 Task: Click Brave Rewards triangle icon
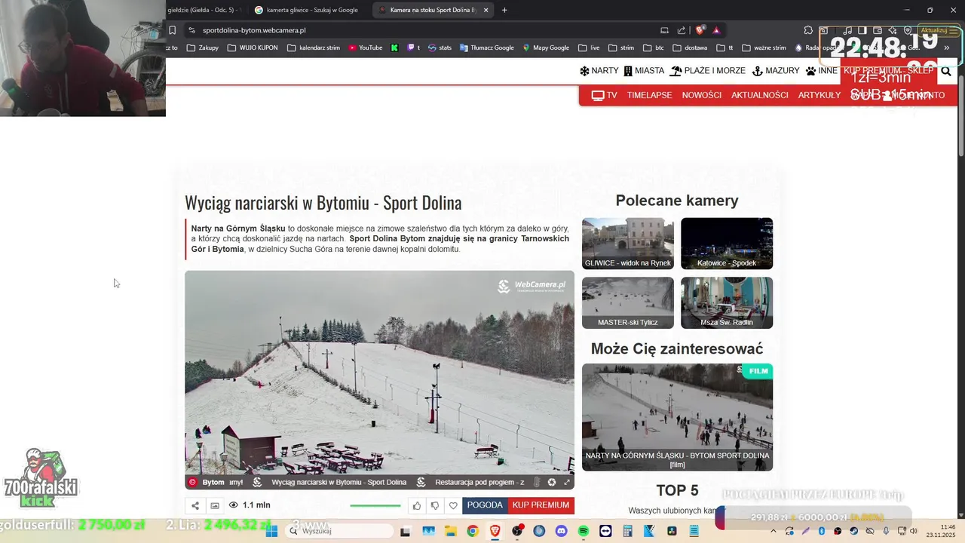tap(716, 30)
